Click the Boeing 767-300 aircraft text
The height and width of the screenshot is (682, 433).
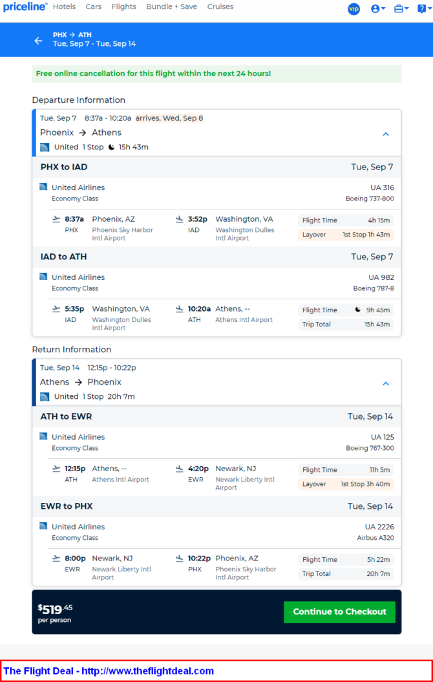tap(370, 448)
